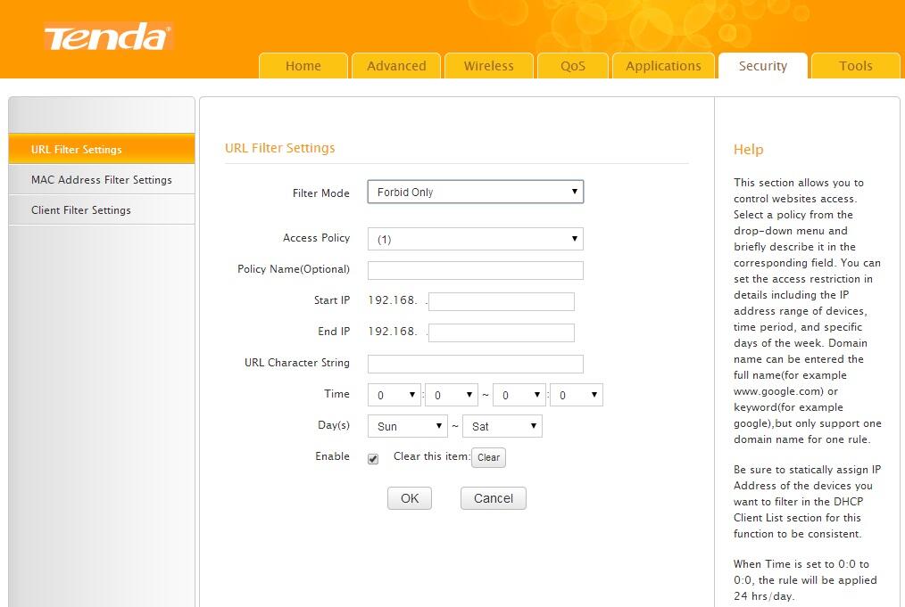Focus the URL Character String field
The width and height of the screenshot is (905, 607).
click(x=476, y=364)
